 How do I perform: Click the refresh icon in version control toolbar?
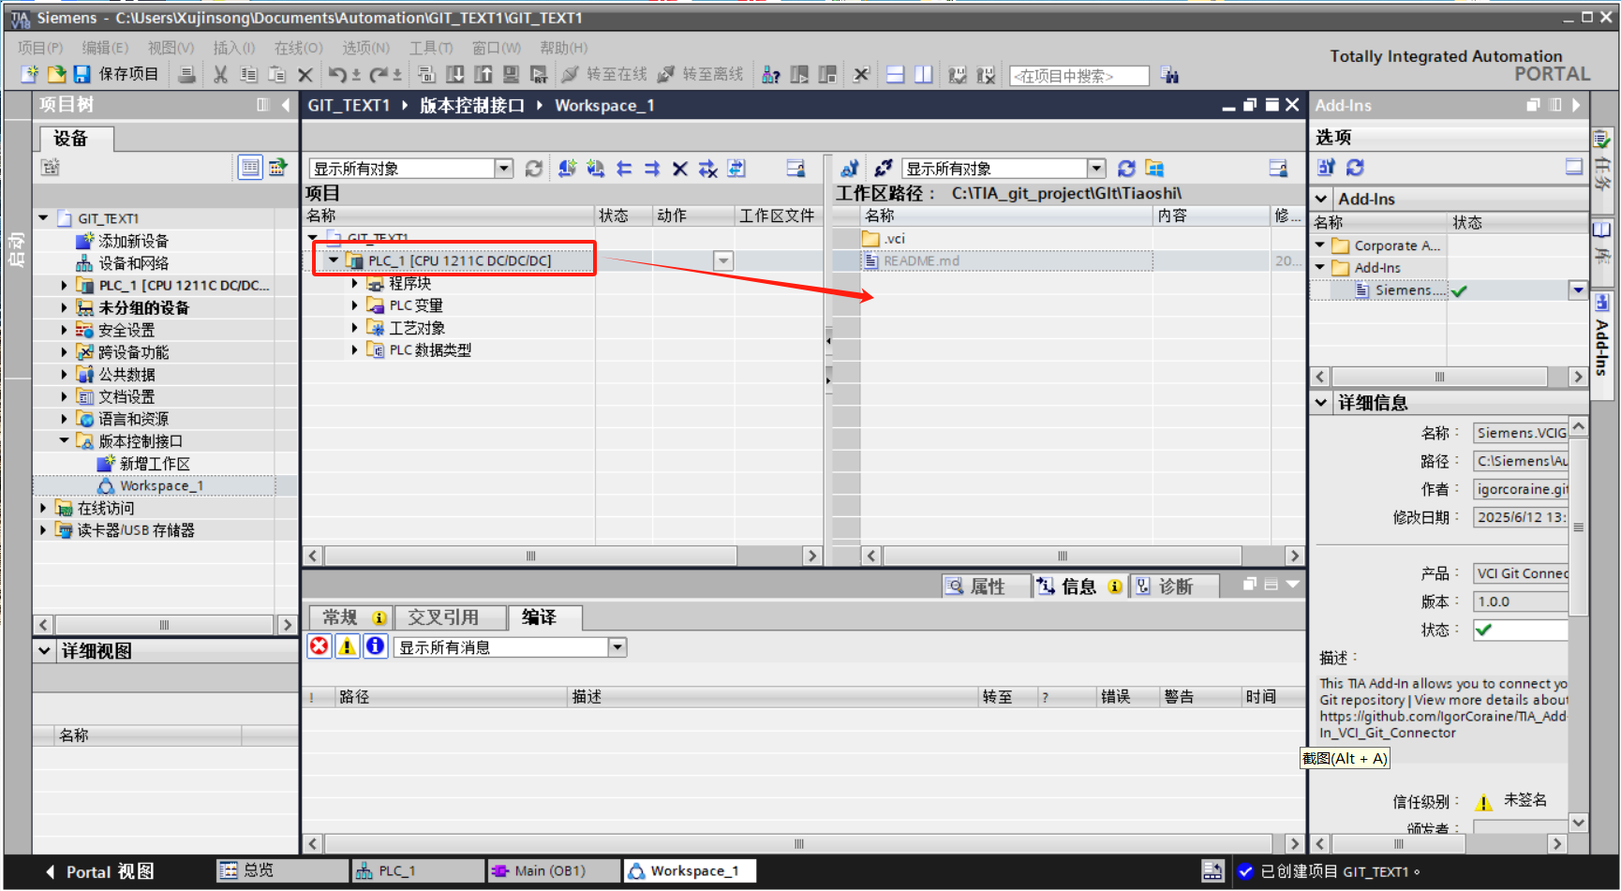point(533,168)
